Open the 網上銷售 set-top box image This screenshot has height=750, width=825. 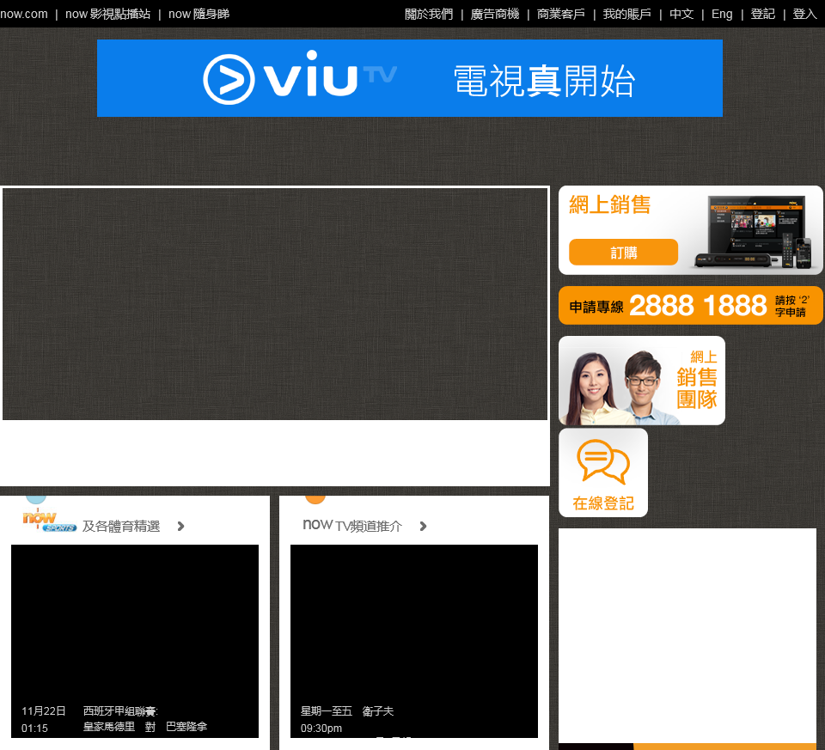(x=753, y=231)
